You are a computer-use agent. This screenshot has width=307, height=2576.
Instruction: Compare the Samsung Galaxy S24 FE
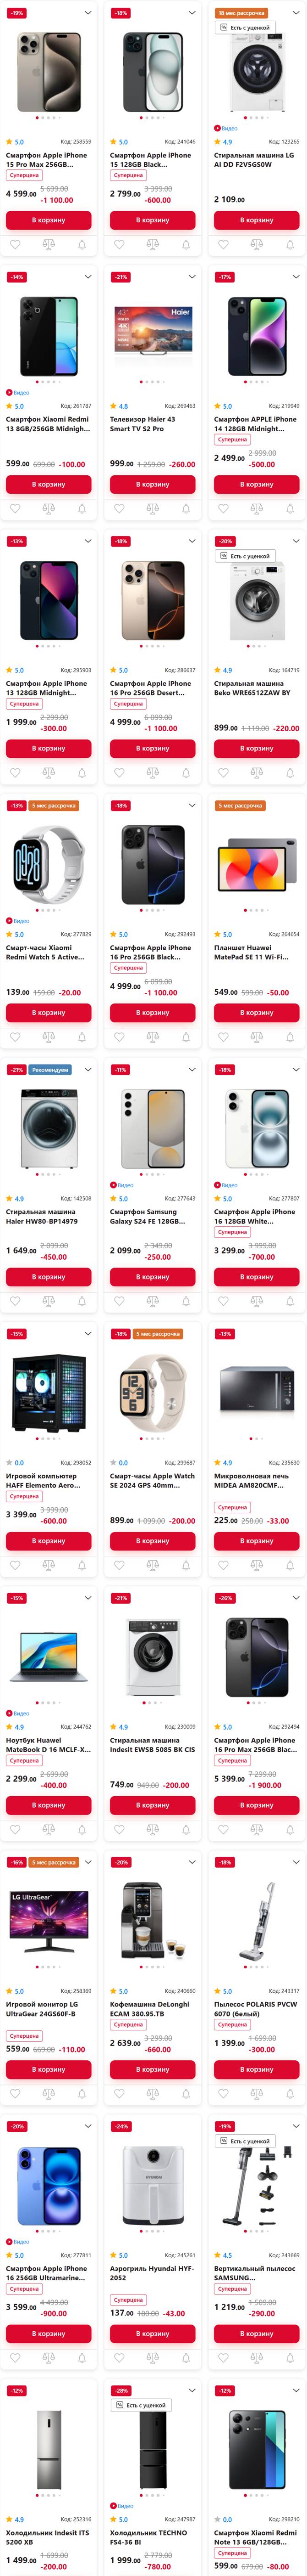coord(153,1300)
